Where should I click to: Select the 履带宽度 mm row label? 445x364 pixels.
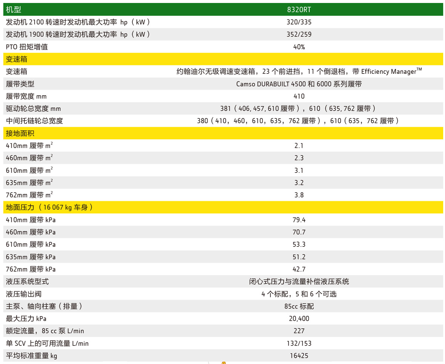(x=26, y=96)
